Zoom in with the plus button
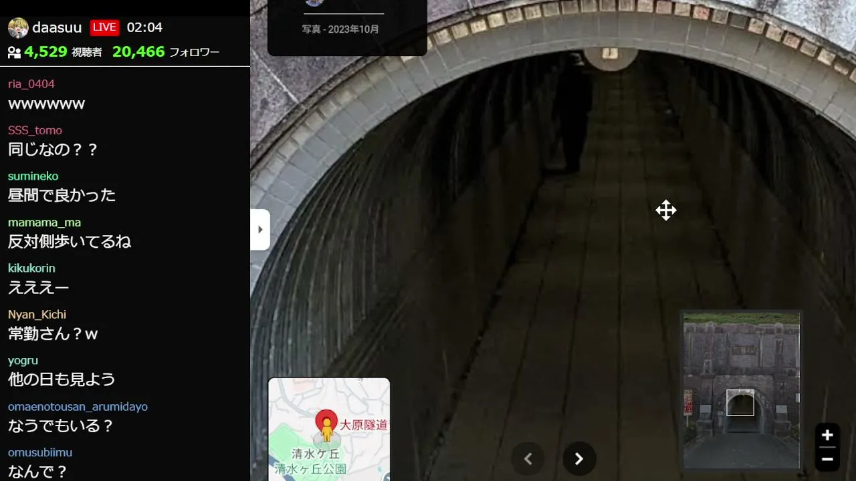Image resolution: width=856 pixels, height=481 pixels. coord(827,436)
